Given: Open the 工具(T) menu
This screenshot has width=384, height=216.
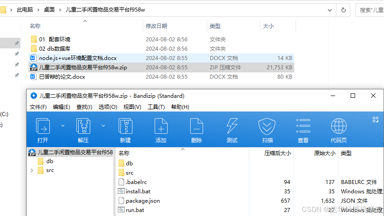Looking at the screenshot, I should 156,107.
